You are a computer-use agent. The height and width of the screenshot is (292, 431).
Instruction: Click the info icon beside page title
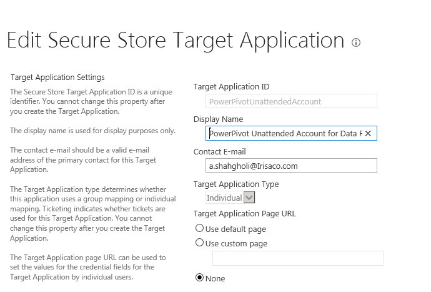pyautogui.click(x=356, y=43)
